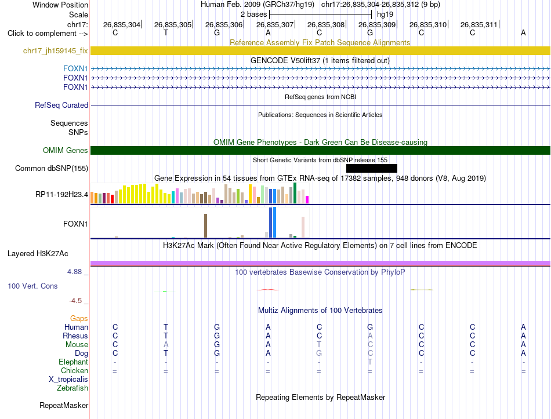The width and height of the screenshot is (551, 419).
Task: Open the Repeating Elements by RepeatMasker title
Action: tap(320, 397)
